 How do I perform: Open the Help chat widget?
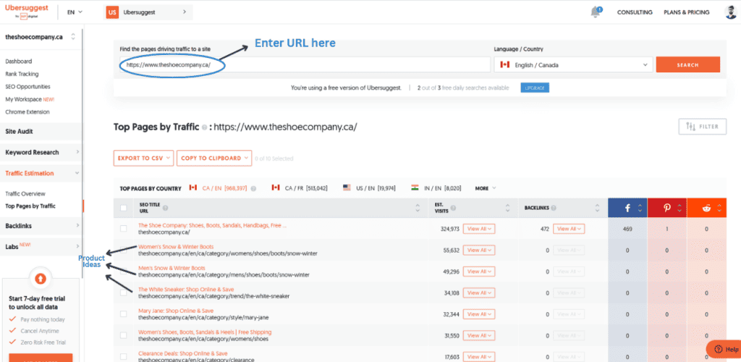[724, 349]
